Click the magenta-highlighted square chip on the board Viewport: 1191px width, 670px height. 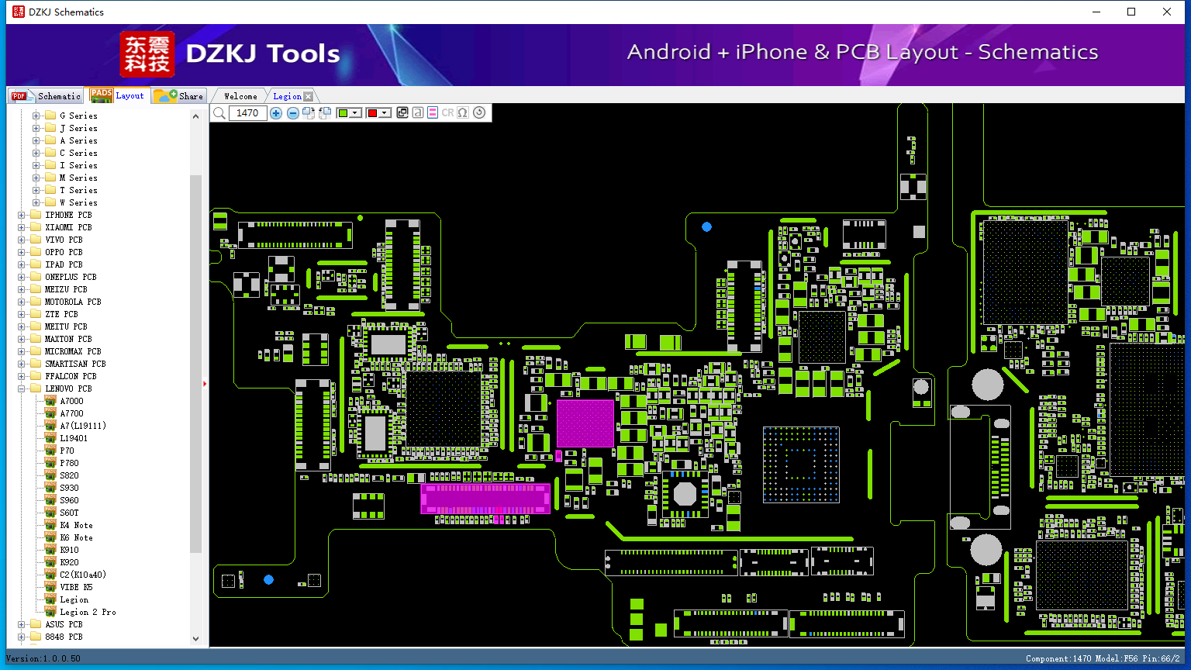[585, 423]
